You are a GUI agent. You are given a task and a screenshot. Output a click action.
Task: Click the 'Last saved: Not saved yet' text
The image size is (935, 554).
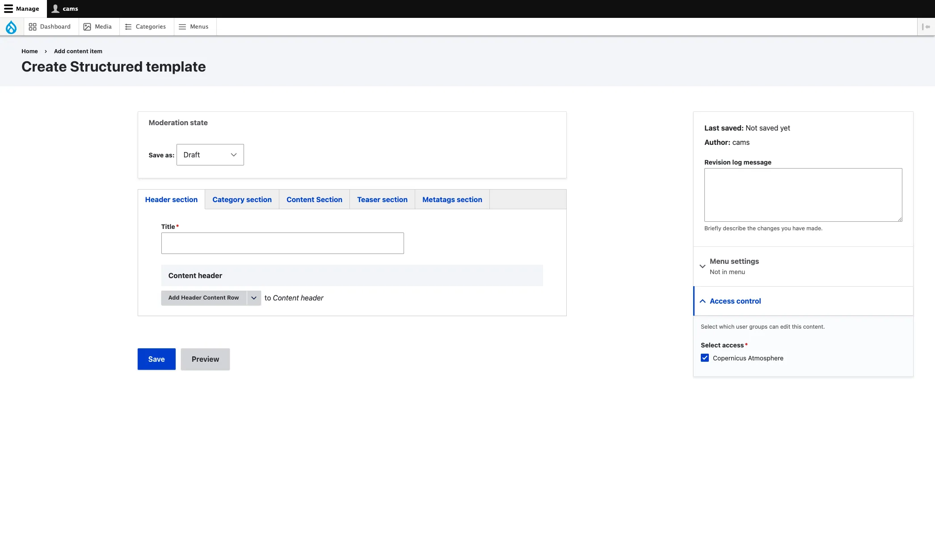pyautogui.click(x=747, y=128)
